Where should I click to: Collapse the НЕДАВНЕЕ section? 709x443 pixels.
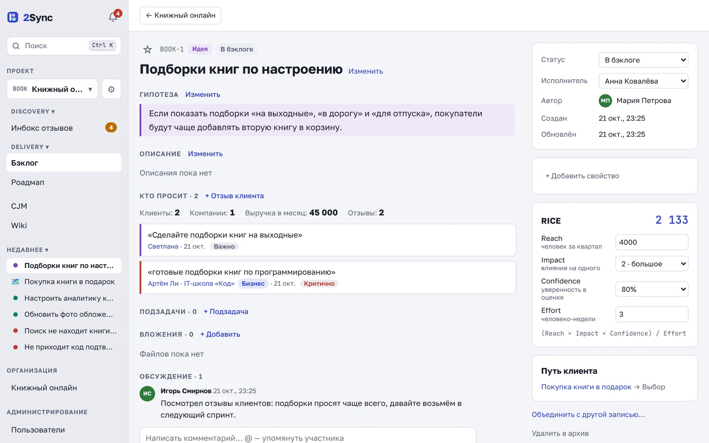pos(27,250)
